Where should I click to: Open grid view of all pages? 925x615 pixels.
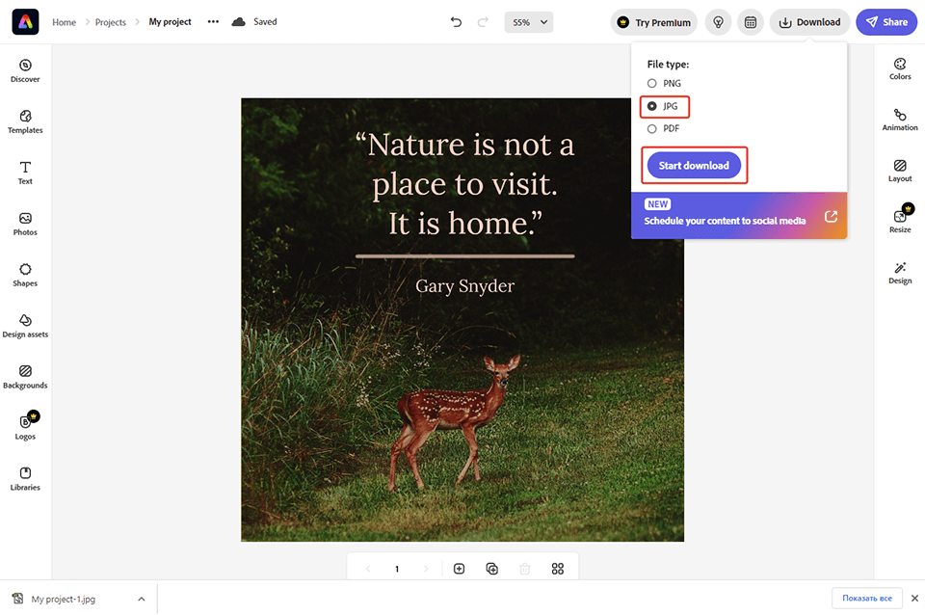coord(557,569)
